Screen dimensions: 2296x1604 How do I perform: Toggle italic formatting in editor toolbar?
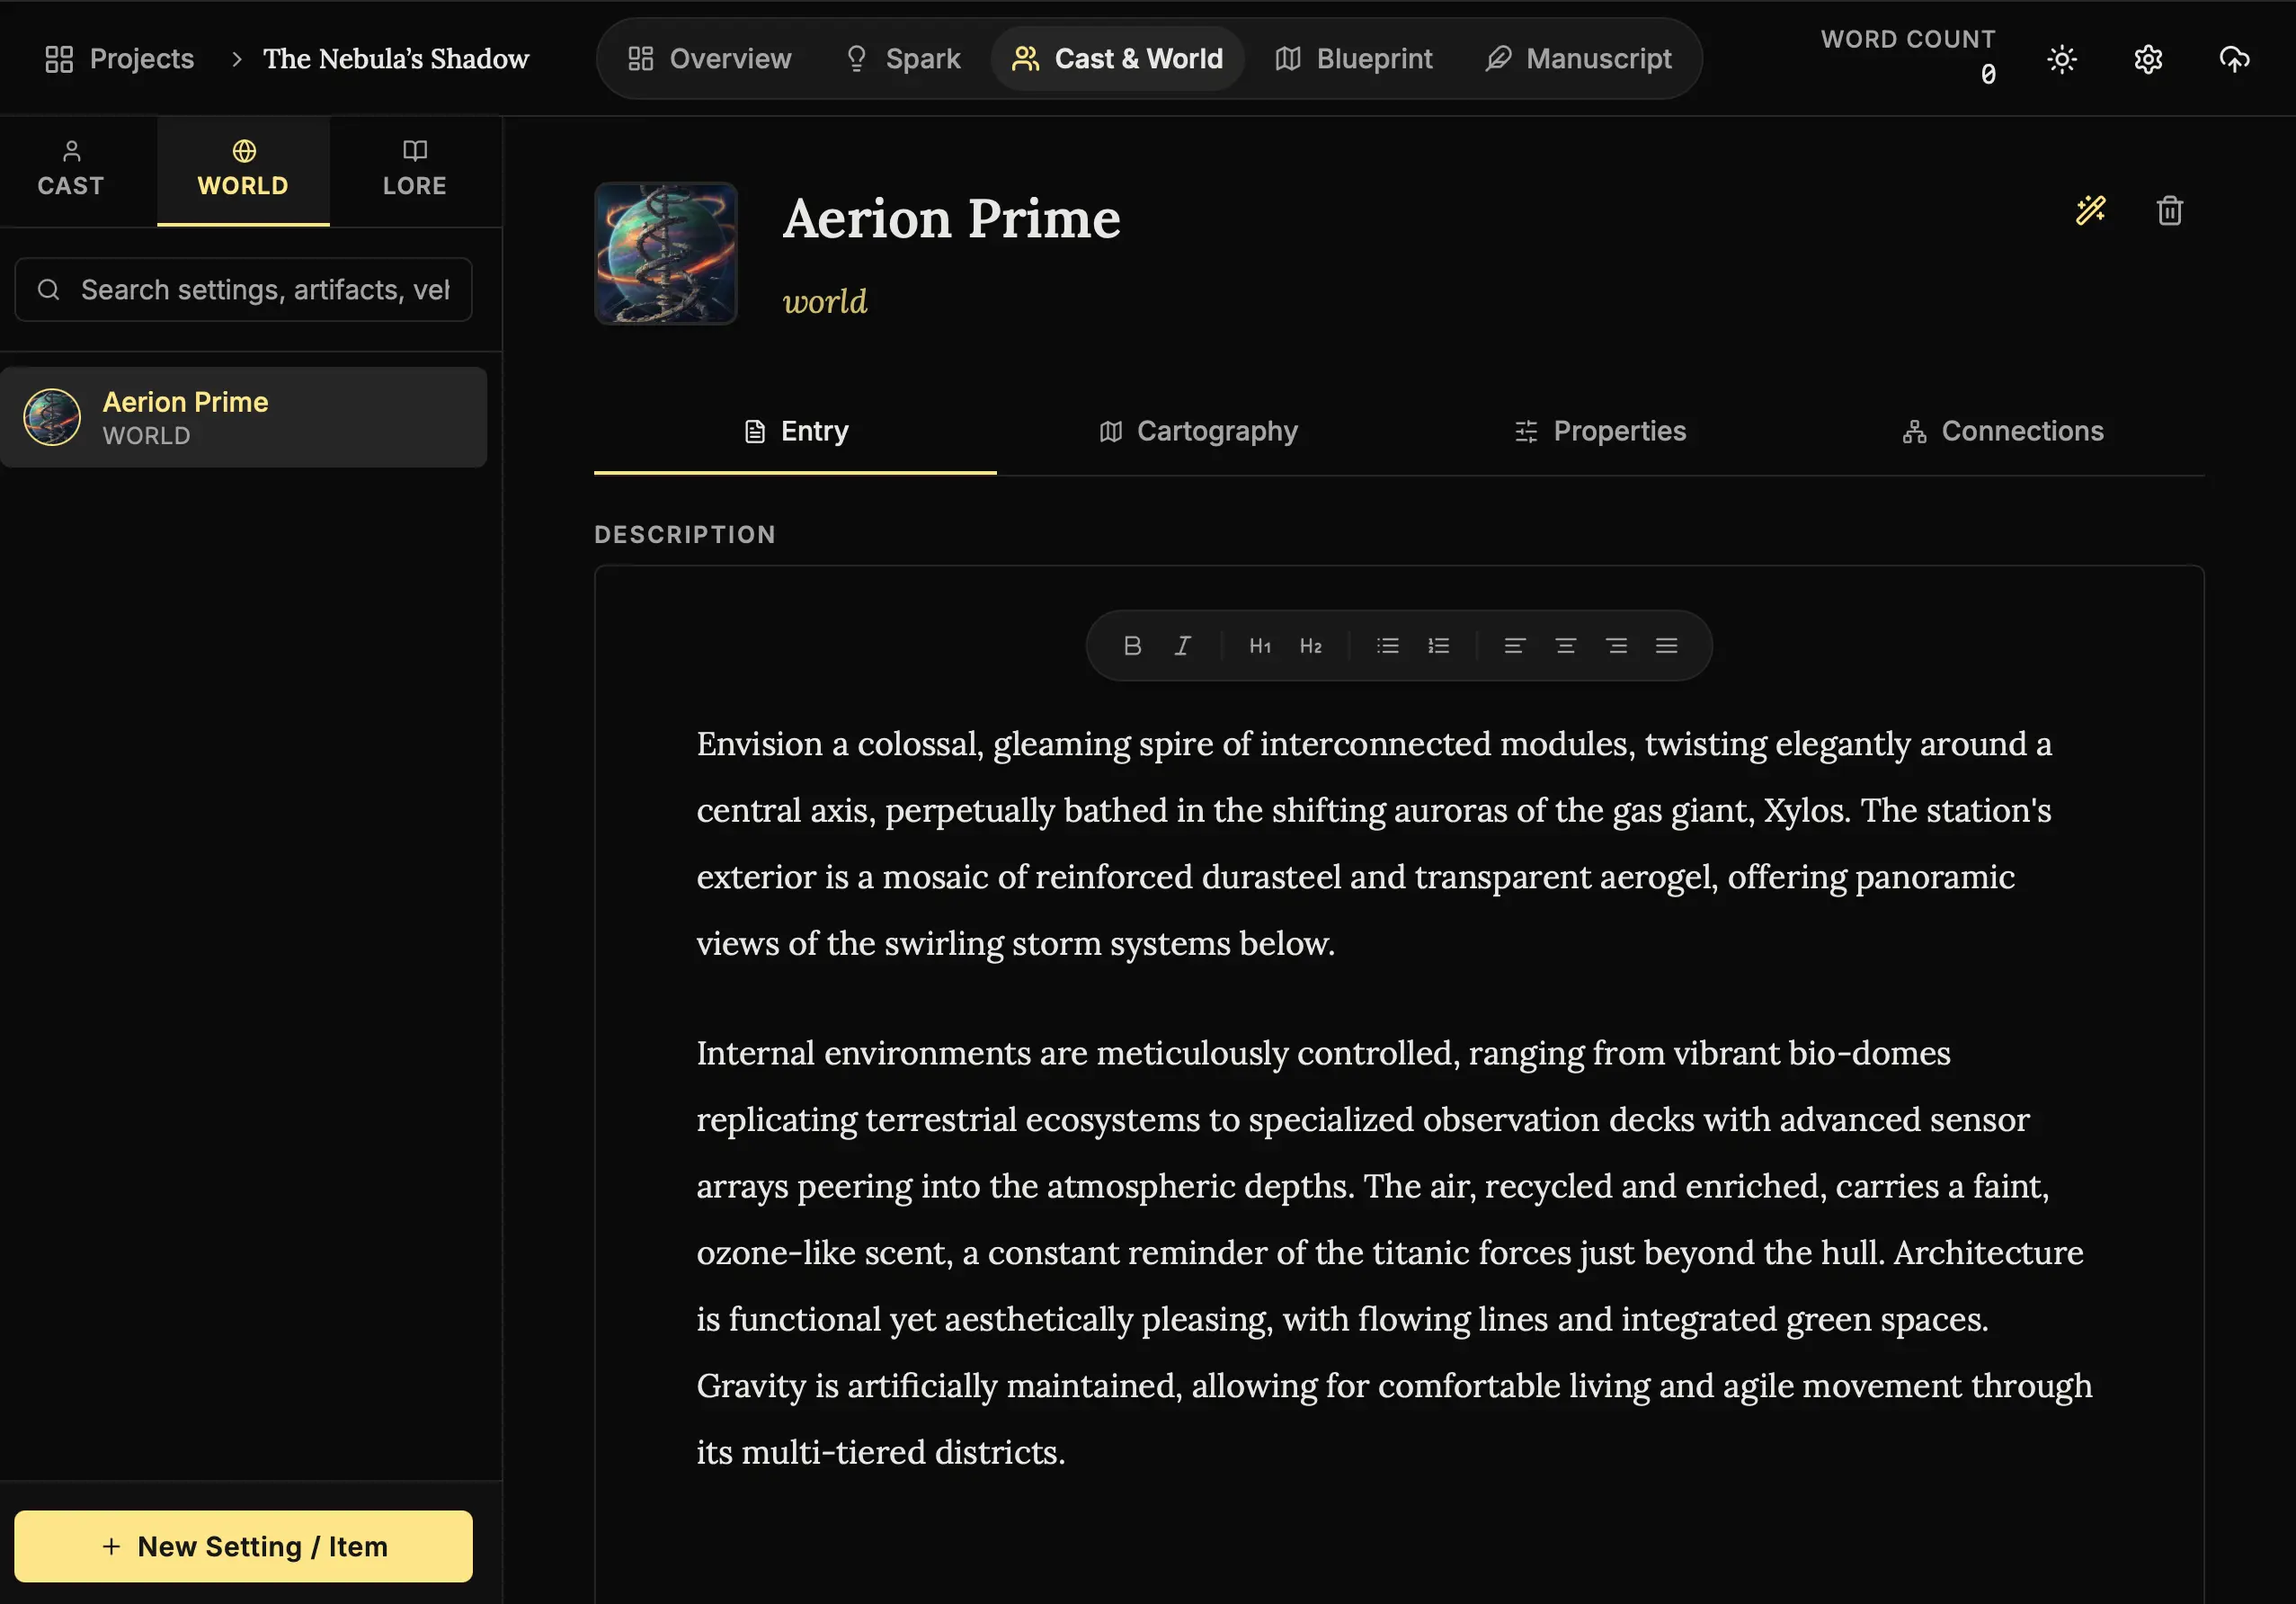pos(1183,646)
